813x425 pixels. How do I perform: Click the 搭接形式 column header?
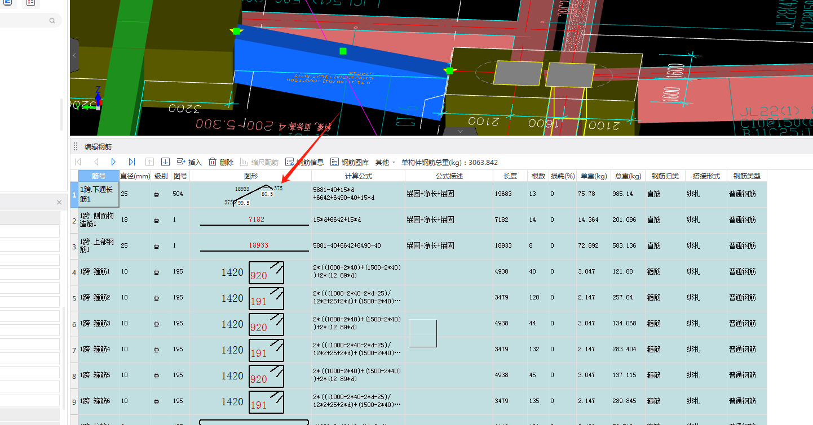click(x=706, y=176)
